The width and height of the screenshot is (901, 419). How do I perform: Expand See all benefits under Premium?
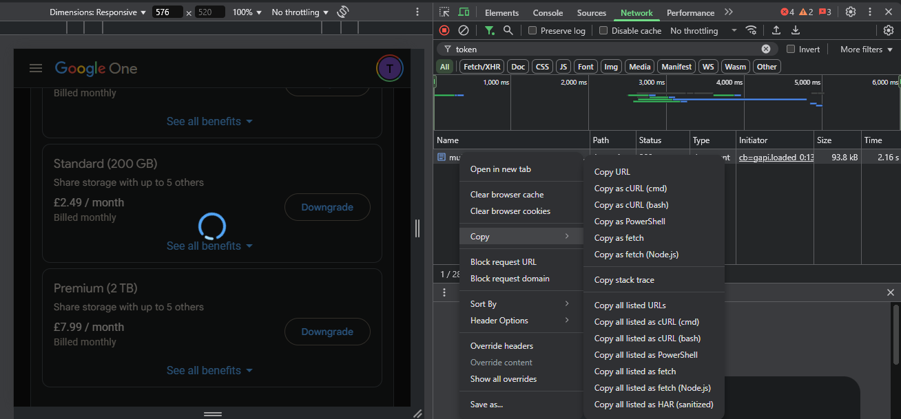(209, 370)
